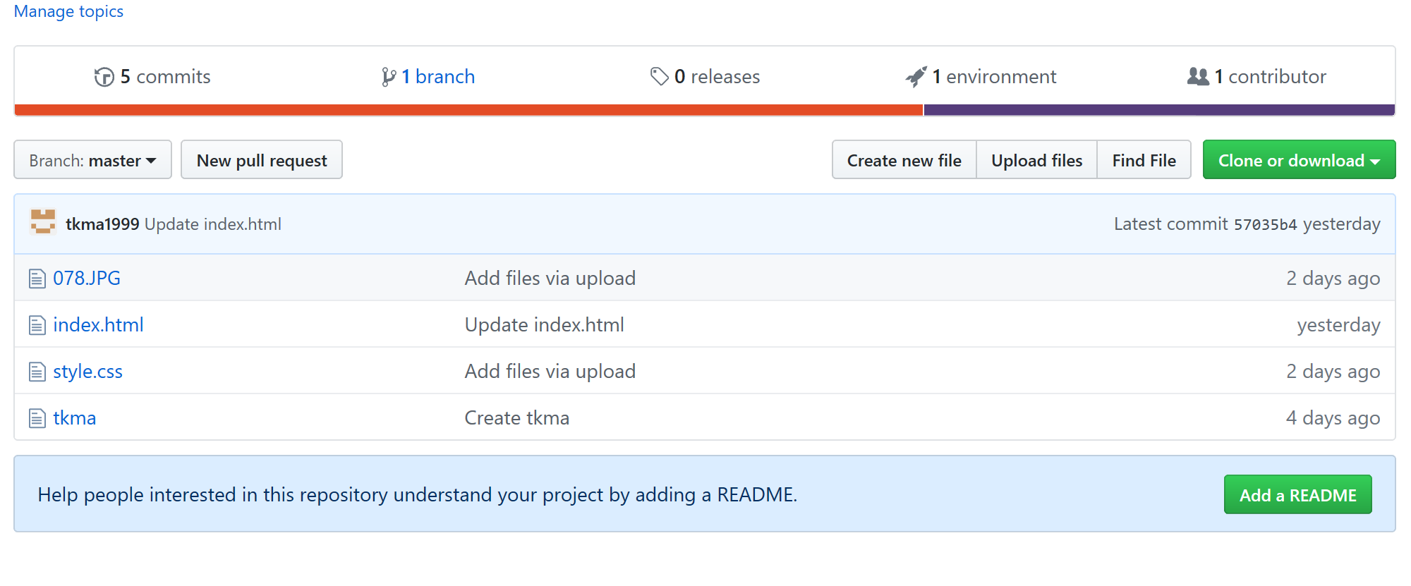Image resolution: width=1411 pixels, height=586 pixels.
Task: Click the tkma1999 avatar image
Action: [x=43, y=223]
